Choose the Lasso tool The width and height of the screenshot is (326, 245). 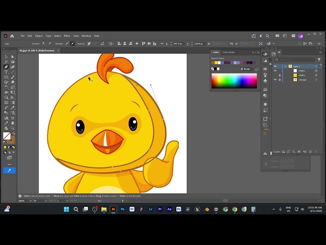13,62
